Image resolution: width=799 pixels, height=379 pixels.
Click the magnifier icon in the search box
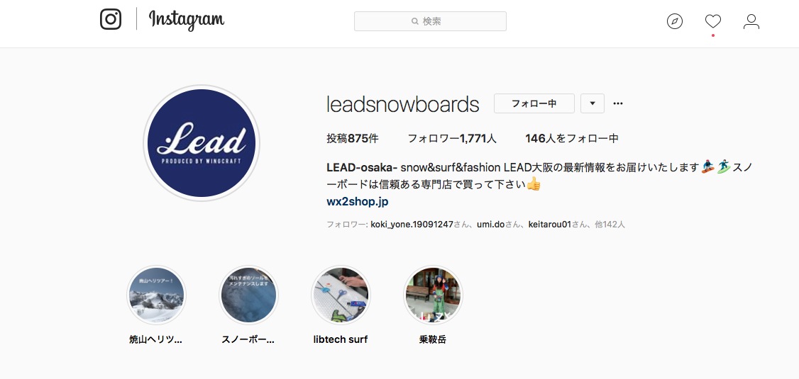coord(415,21)
